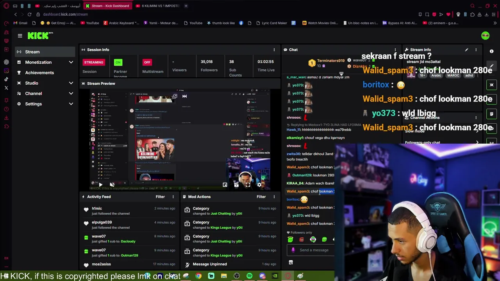500x281 pixels.
Task: Open stream preview quality settings gear
Action: click(x=259, y=185)
